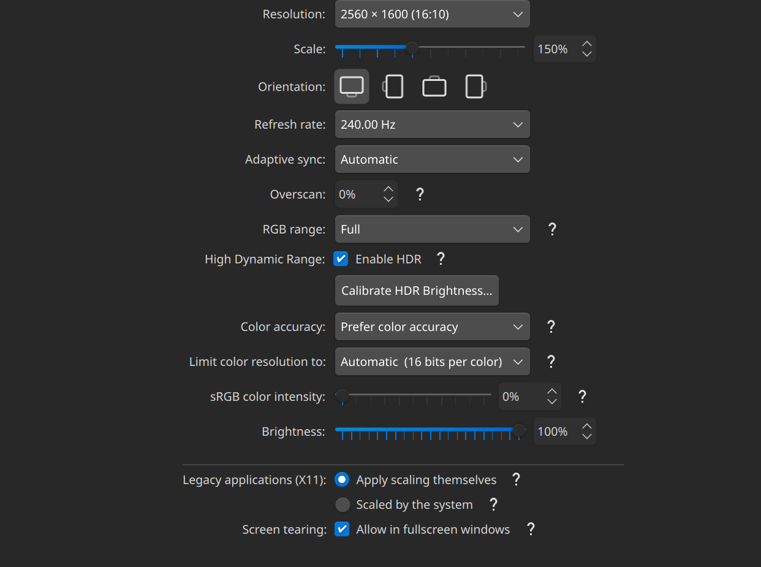Show help for color resolution limit
761x567 pixels.
pyautogui.click(x=551, y=362)
